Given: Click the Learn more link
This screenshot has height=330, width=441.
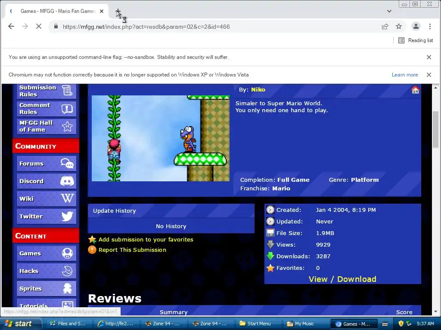Looking at the screenshot, I should point(405,75).
